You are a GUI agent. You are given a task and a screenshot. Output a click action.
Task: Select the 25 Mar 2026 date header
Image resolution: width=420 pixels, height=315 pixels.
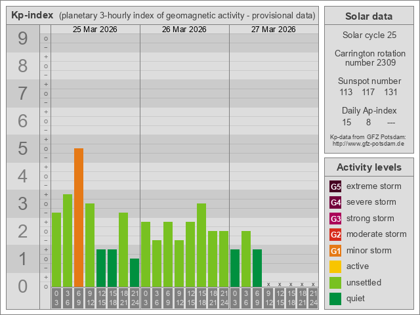click(94, 30)
